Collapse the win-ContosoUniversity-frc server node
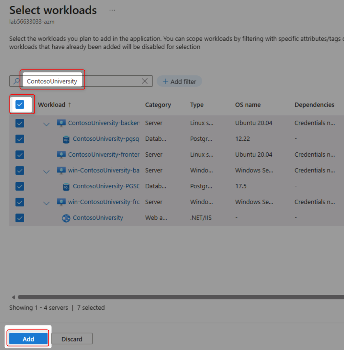This screenshot has height=350, width=344. [x=46, y=203]
